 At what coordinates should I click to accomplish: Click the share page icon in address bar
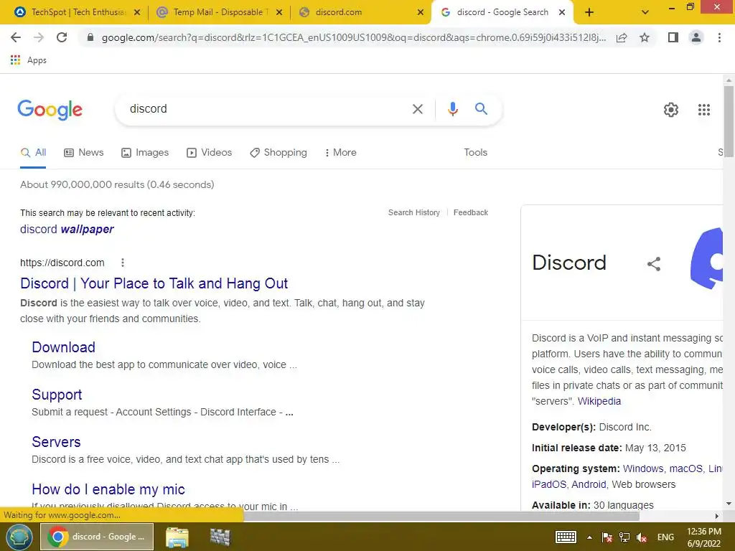point(622,37)
